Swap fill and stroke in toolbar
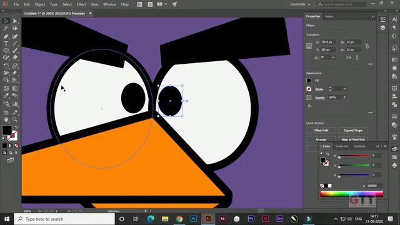This screenshot has height=225, width=400. point(16,127)
